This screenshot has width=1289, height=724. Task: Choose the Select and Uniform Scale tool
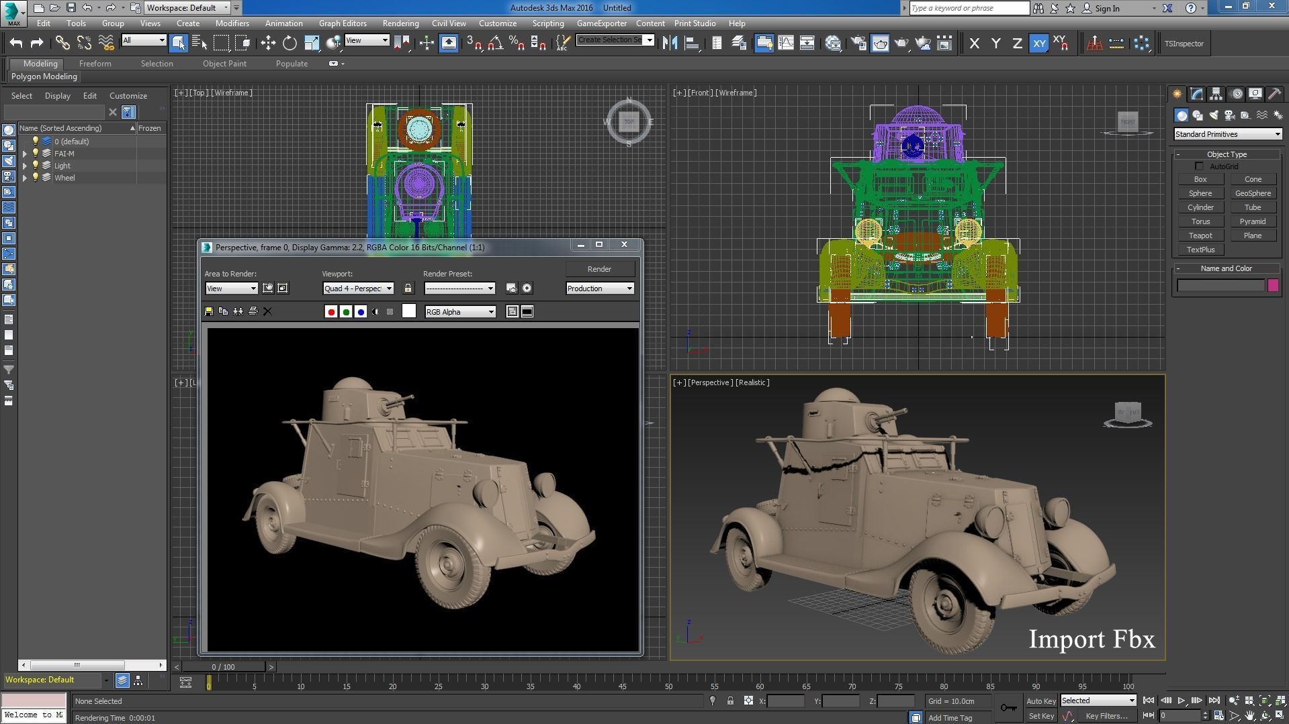pyautogui.click(x=312, y=44)
